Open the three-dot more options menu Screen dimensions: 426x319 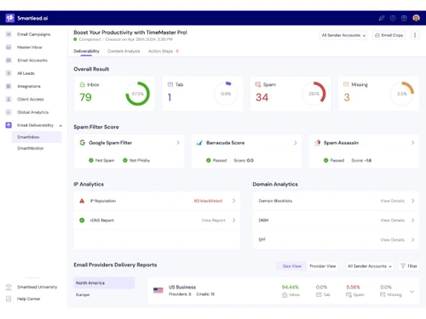[x=415, y=35]
